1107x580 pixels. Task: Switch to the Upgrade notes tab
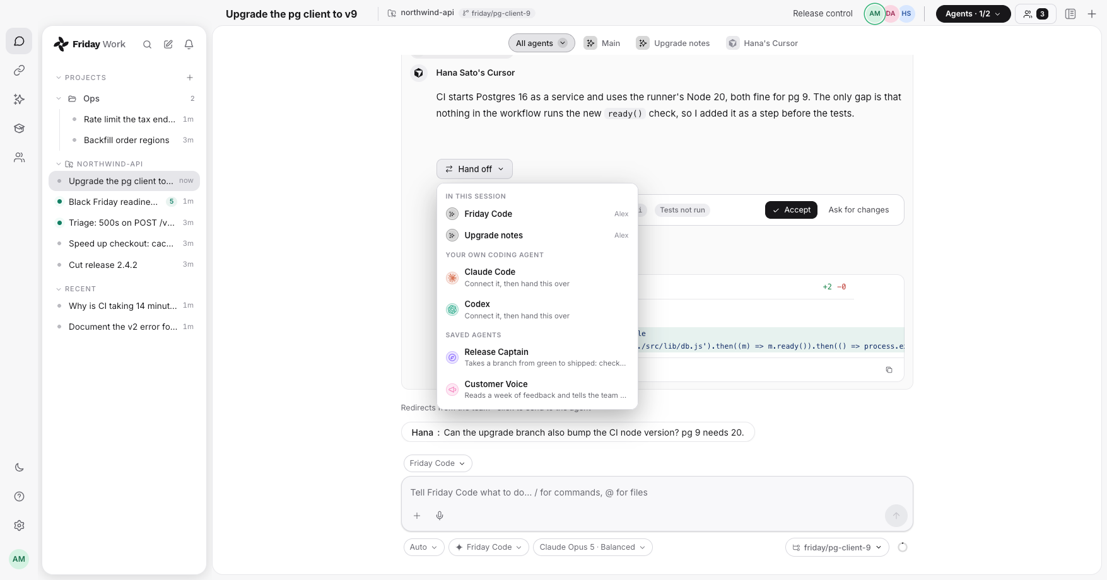(x=673, y=43)
